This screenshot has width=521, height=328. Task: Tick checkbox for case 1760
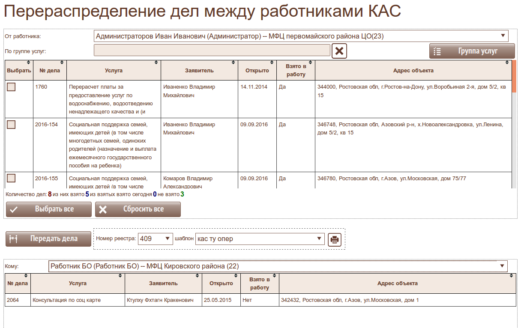coord(11,87)
